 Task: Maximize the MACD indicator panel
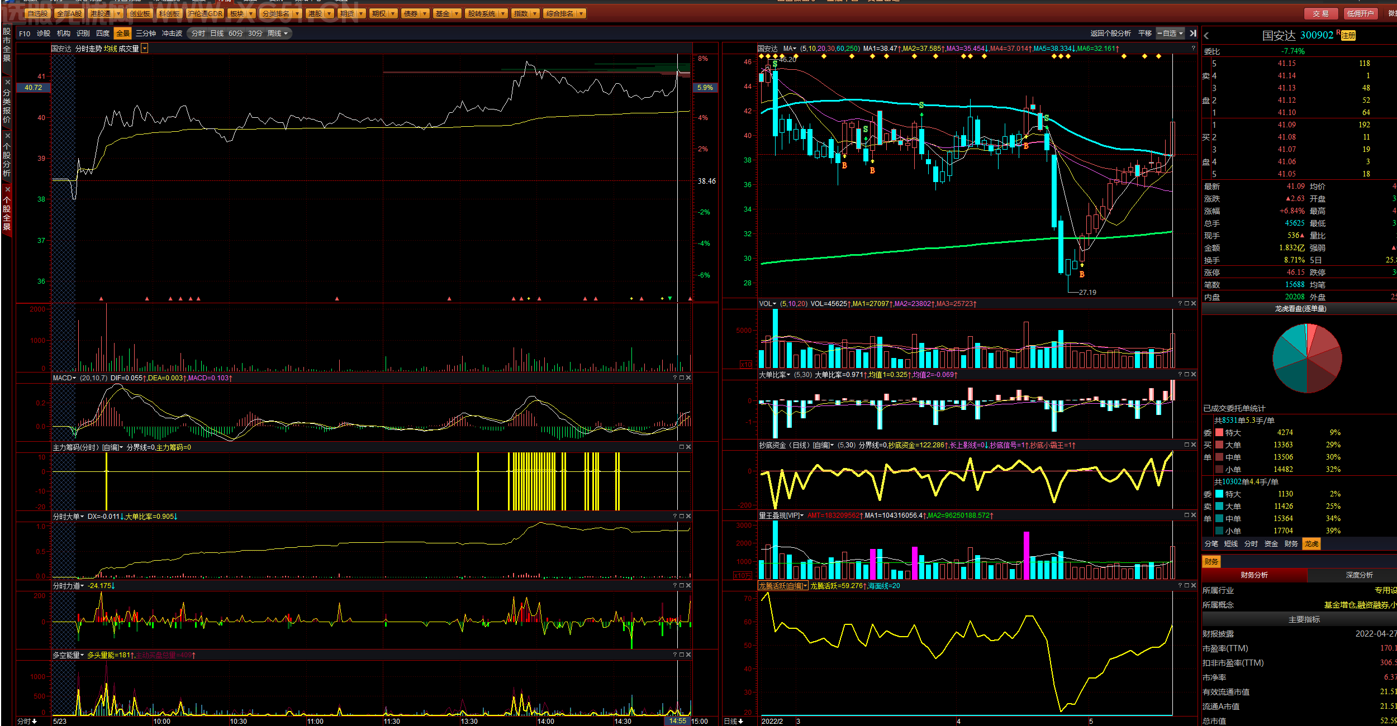point(682,378)
